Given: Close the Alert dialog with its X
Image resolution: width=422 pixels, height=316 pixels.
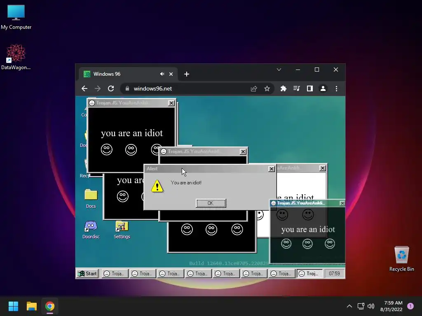Looking at the screenshot, I should pos(272,169).
